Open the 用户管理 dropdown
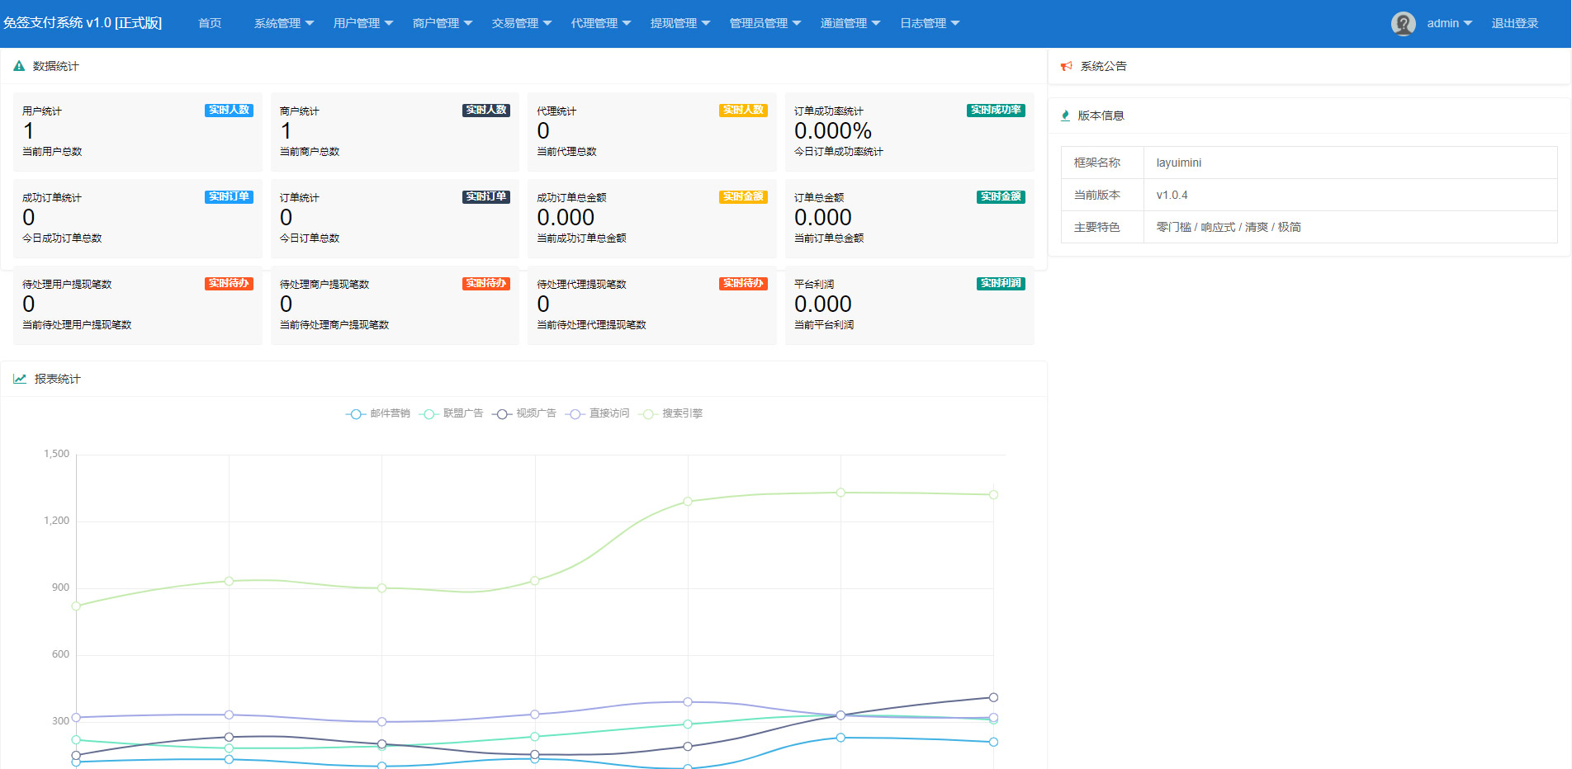 click(362, 23)
